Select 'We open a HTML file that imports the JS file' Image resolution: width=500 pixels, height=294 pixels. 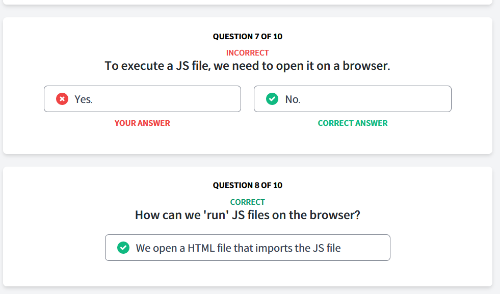tap(247, 248)
